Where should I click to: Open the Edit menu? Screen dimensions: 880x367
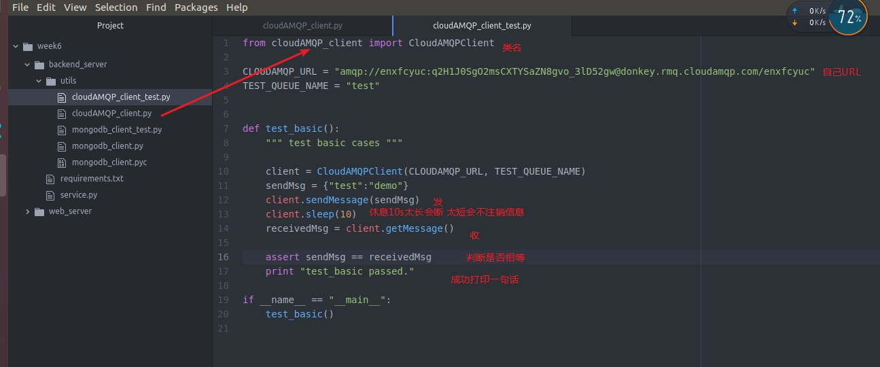(x=46, y=7)
